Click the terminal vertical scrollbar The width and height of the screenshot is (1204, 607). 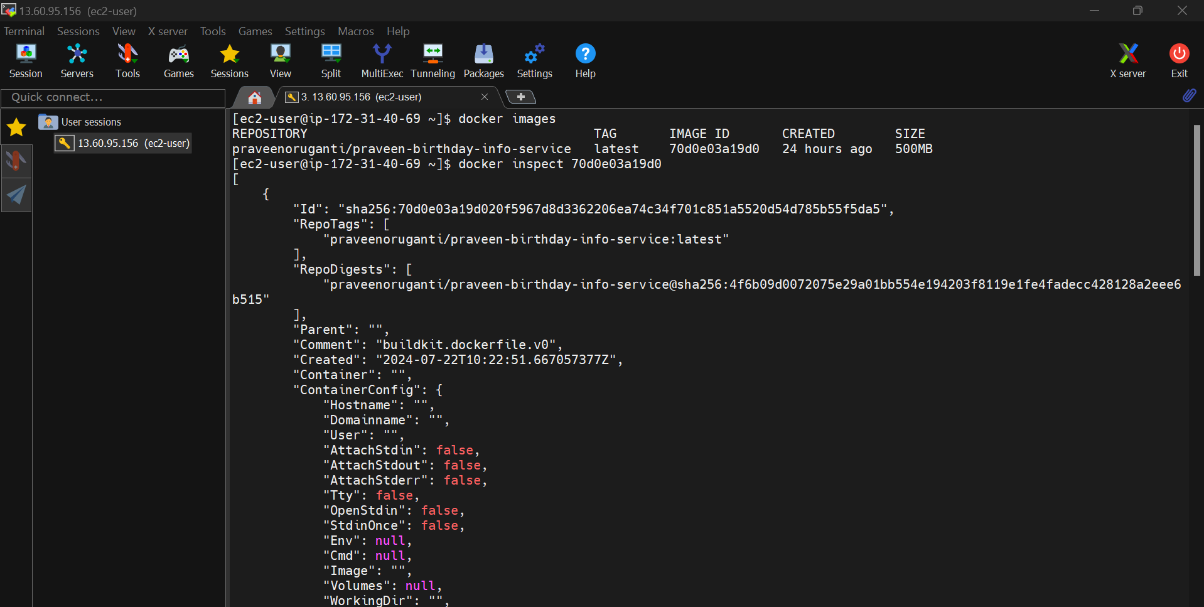[1196, 200]
